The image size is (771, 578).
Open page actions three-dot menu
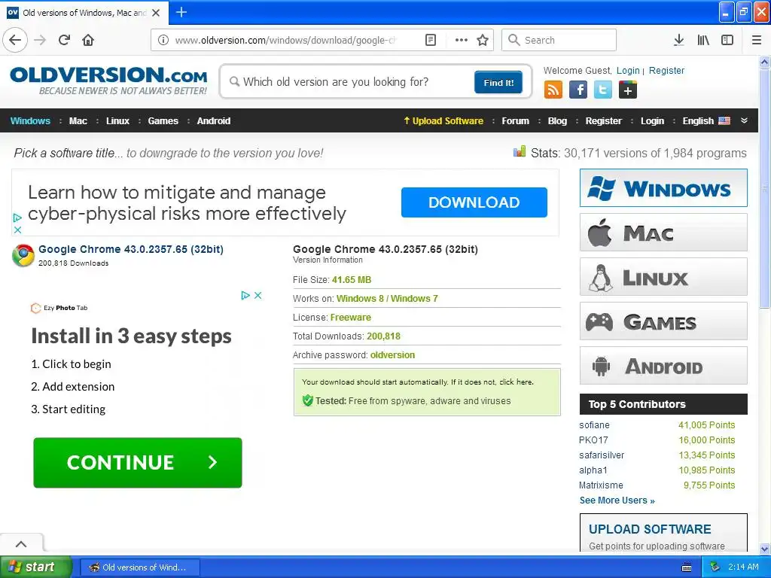462,41
